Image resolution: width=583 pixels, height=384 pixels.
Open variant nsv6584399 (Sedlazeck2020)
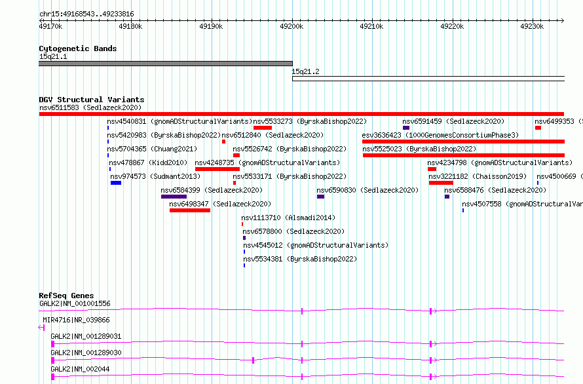click(212, 190)
